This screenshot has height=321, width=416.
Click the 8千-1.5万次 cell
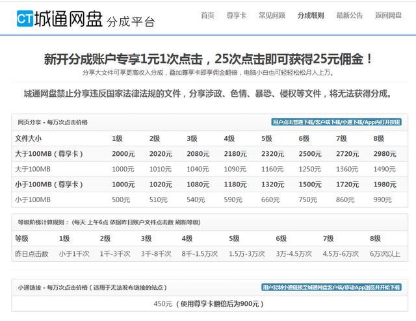(200, 254)
